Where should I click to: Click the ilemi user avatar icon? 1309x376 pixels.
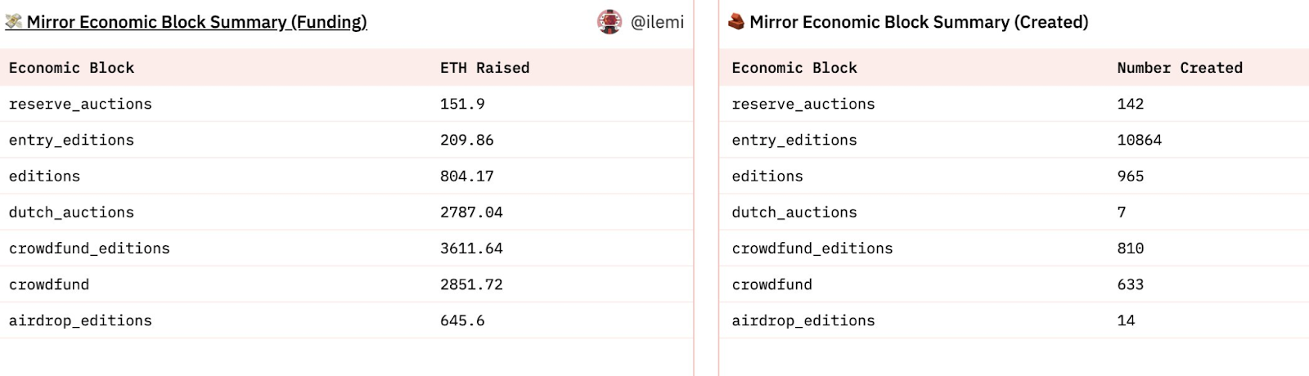point(610,22)
